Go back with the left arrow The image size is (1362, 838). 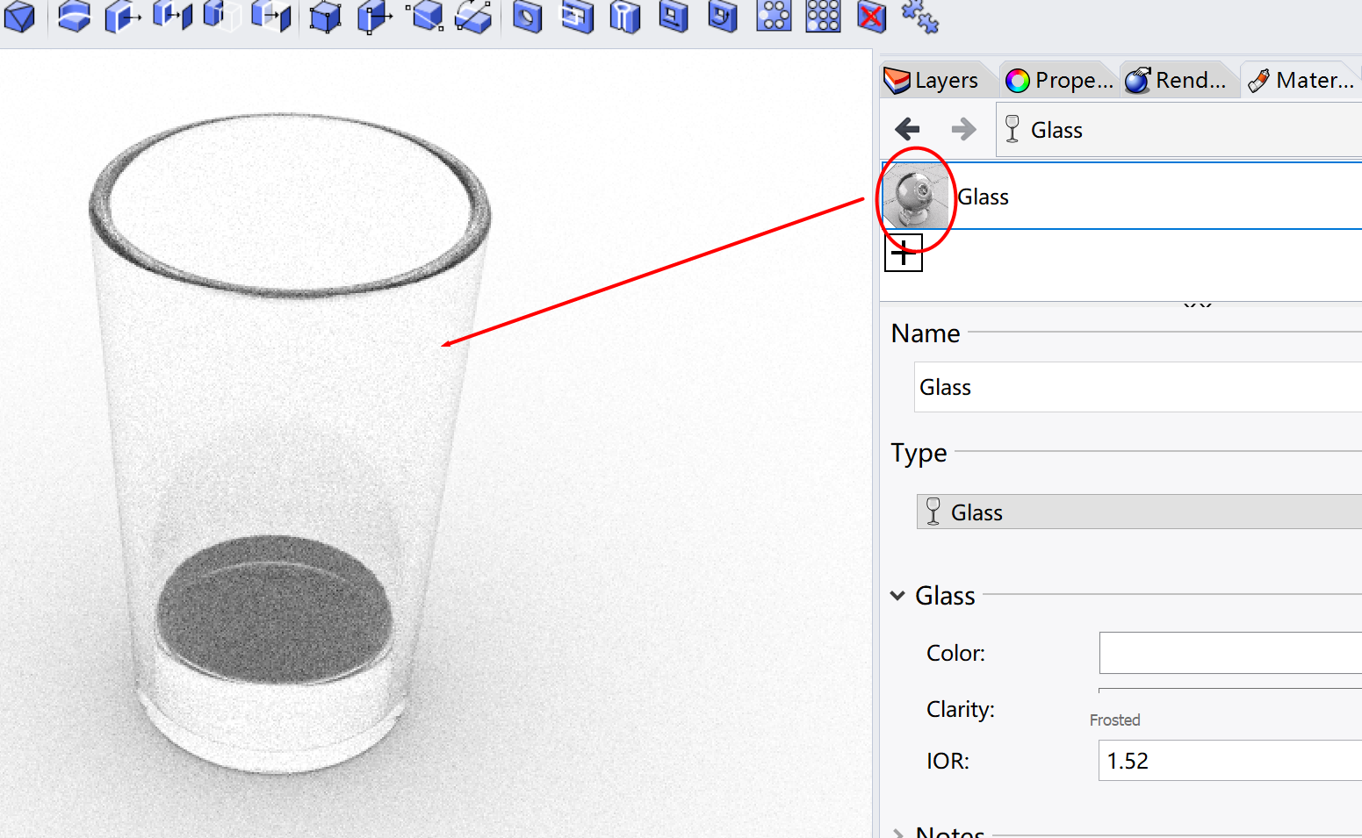(907, 129)
